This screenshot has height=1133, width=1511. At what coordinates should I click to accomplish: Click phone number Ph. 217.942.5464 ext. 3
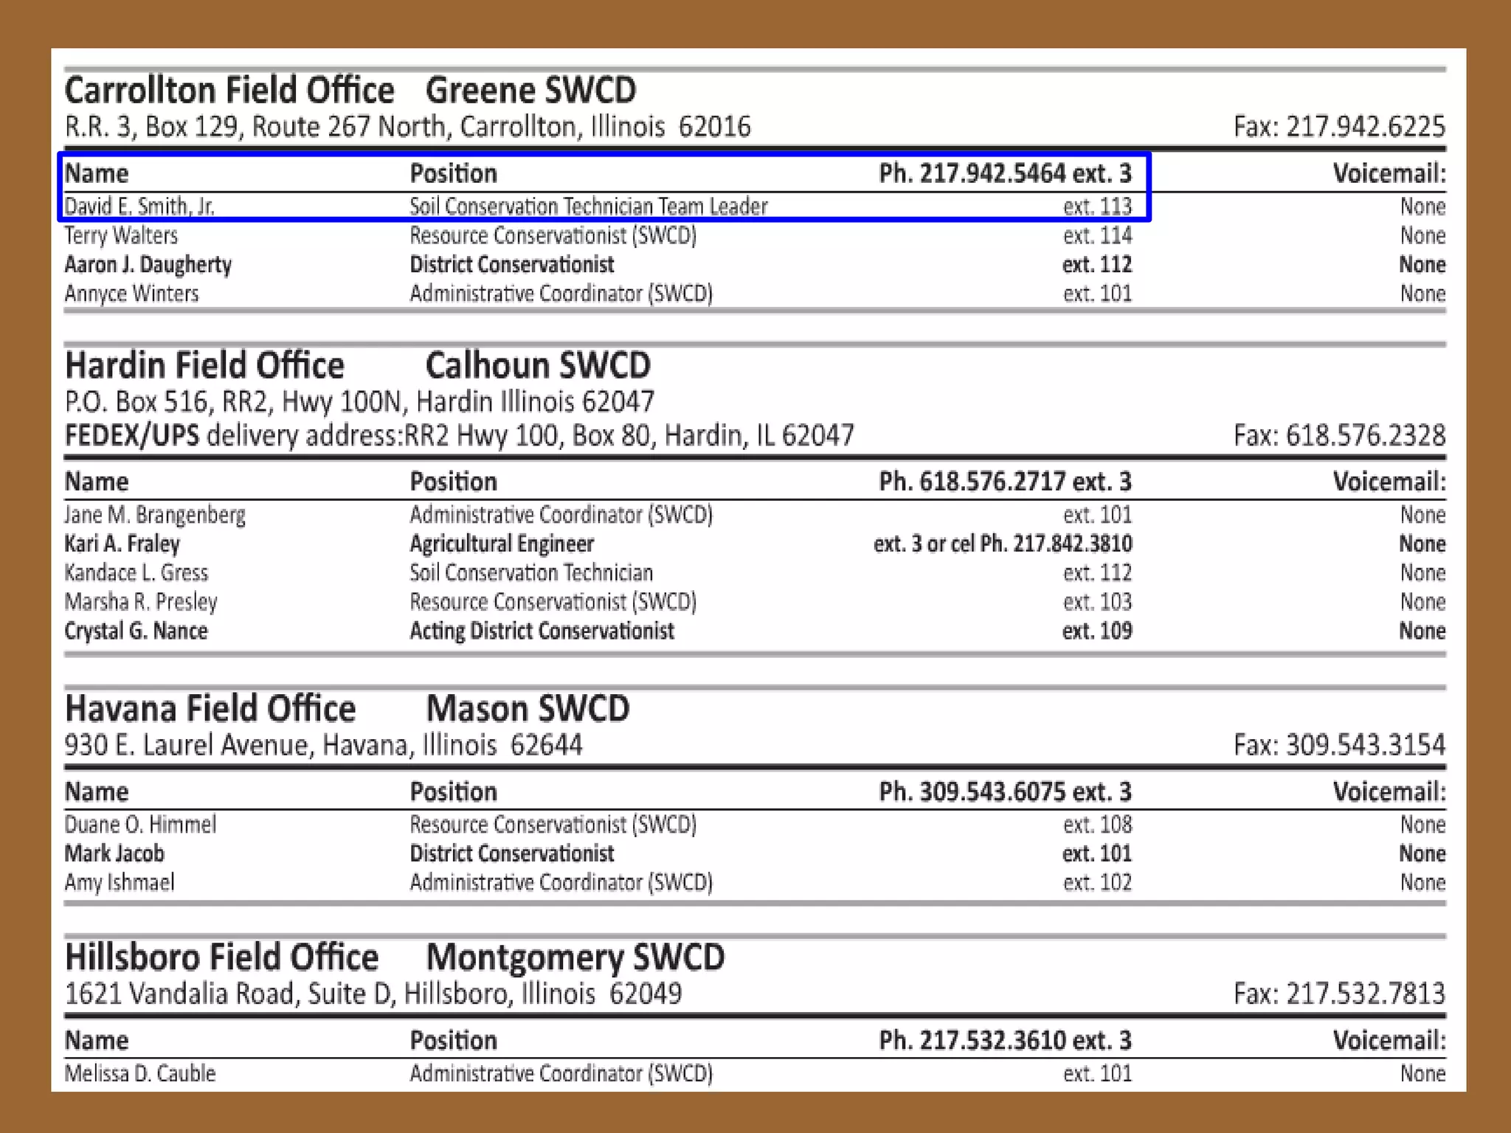point(1004,173)
